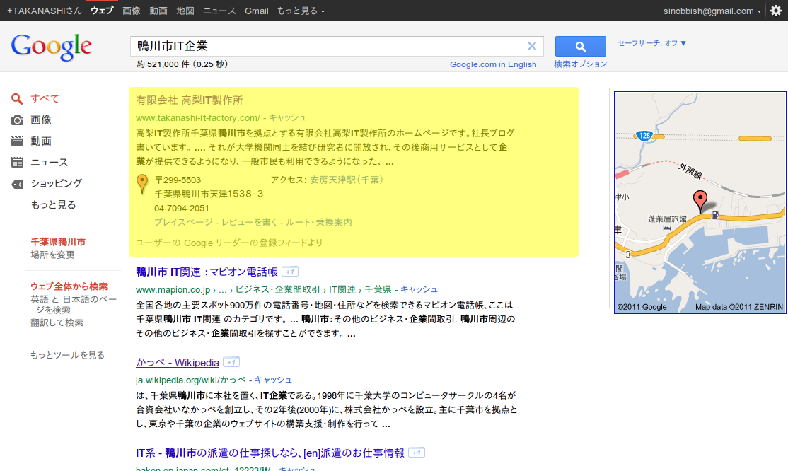Click the レビューを書く link

pyautogui.click(x=249, y=222)
